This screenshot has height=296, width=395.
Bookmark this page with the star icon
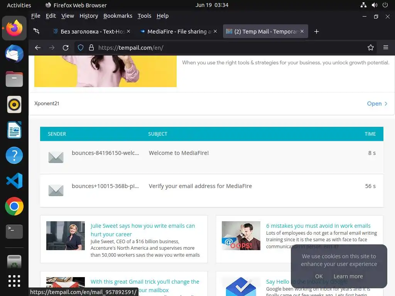point(371,47)
